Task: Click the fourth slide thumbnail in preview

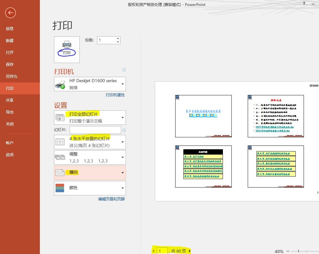Action: [x=276, y=167]
